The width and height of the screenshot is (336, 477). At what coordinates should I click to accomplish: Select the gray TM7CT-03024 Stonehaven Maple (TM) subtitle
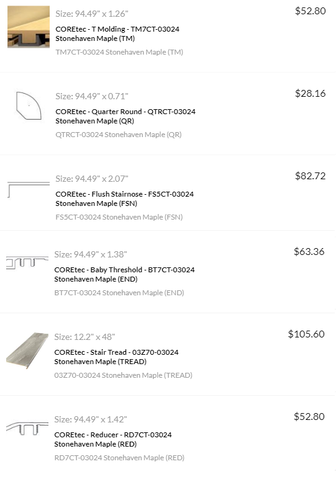point(119,52)
